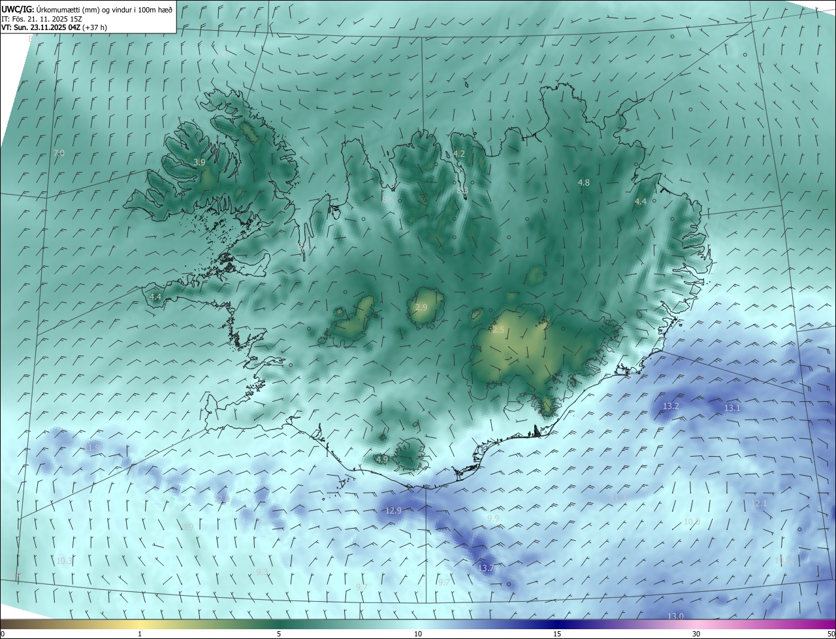Click the 2.9 label on Hofsjökull glacier
This screenshot has height=639, width=836.
point(421,307)
